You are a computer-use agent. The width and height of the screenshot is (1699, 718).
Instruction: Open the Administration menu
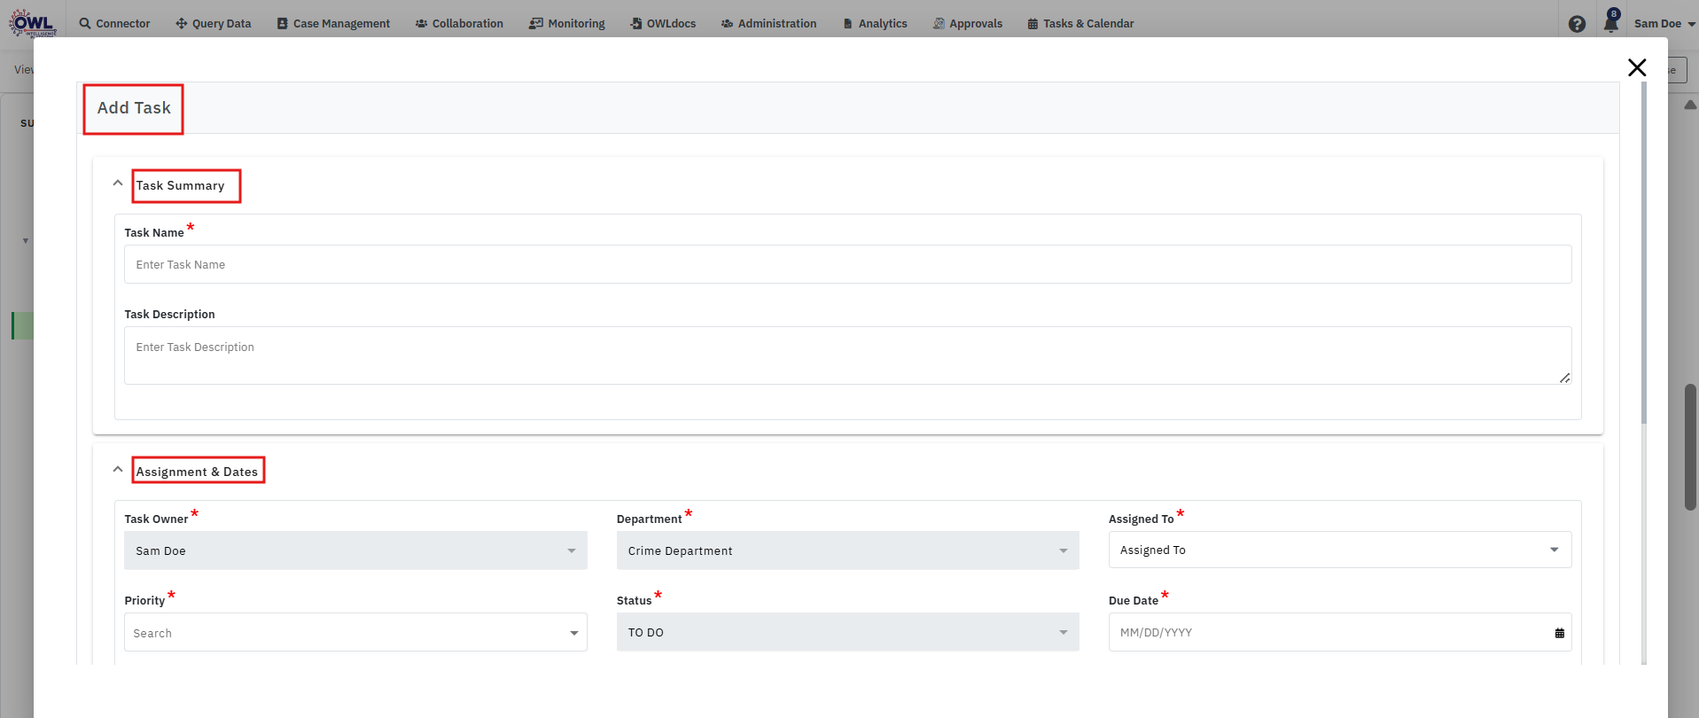pyautogui.click(x=768, y=23)
